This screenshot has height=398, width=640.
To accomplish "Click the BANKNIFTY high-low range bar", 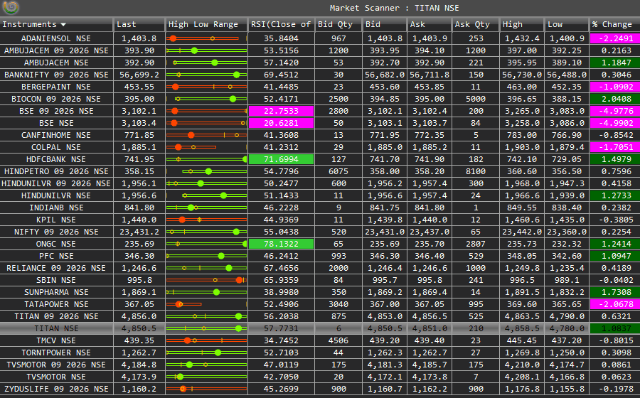I will pos(206,75).
